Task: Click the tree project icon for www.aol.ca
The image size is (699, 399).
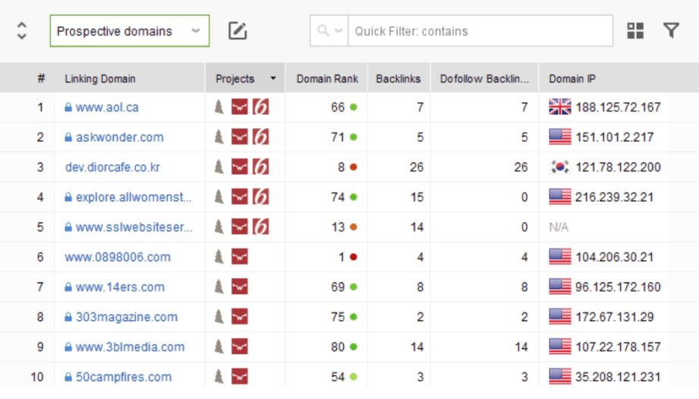Action: click(x=219, y=107)
